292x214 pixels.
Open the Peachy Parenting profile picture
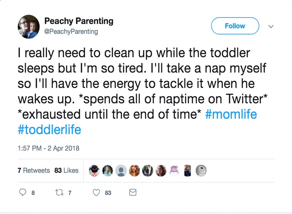coord(29,27)
